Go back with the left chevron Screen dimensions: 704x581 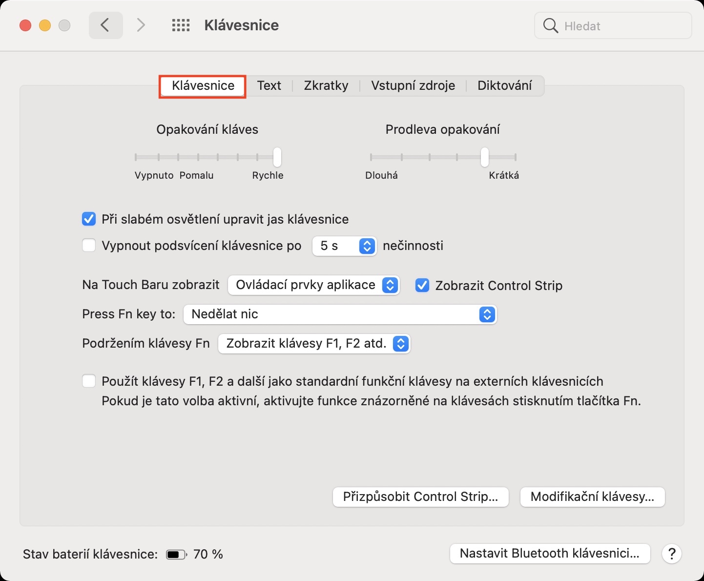pyautogui.click(x=105, y=25)
